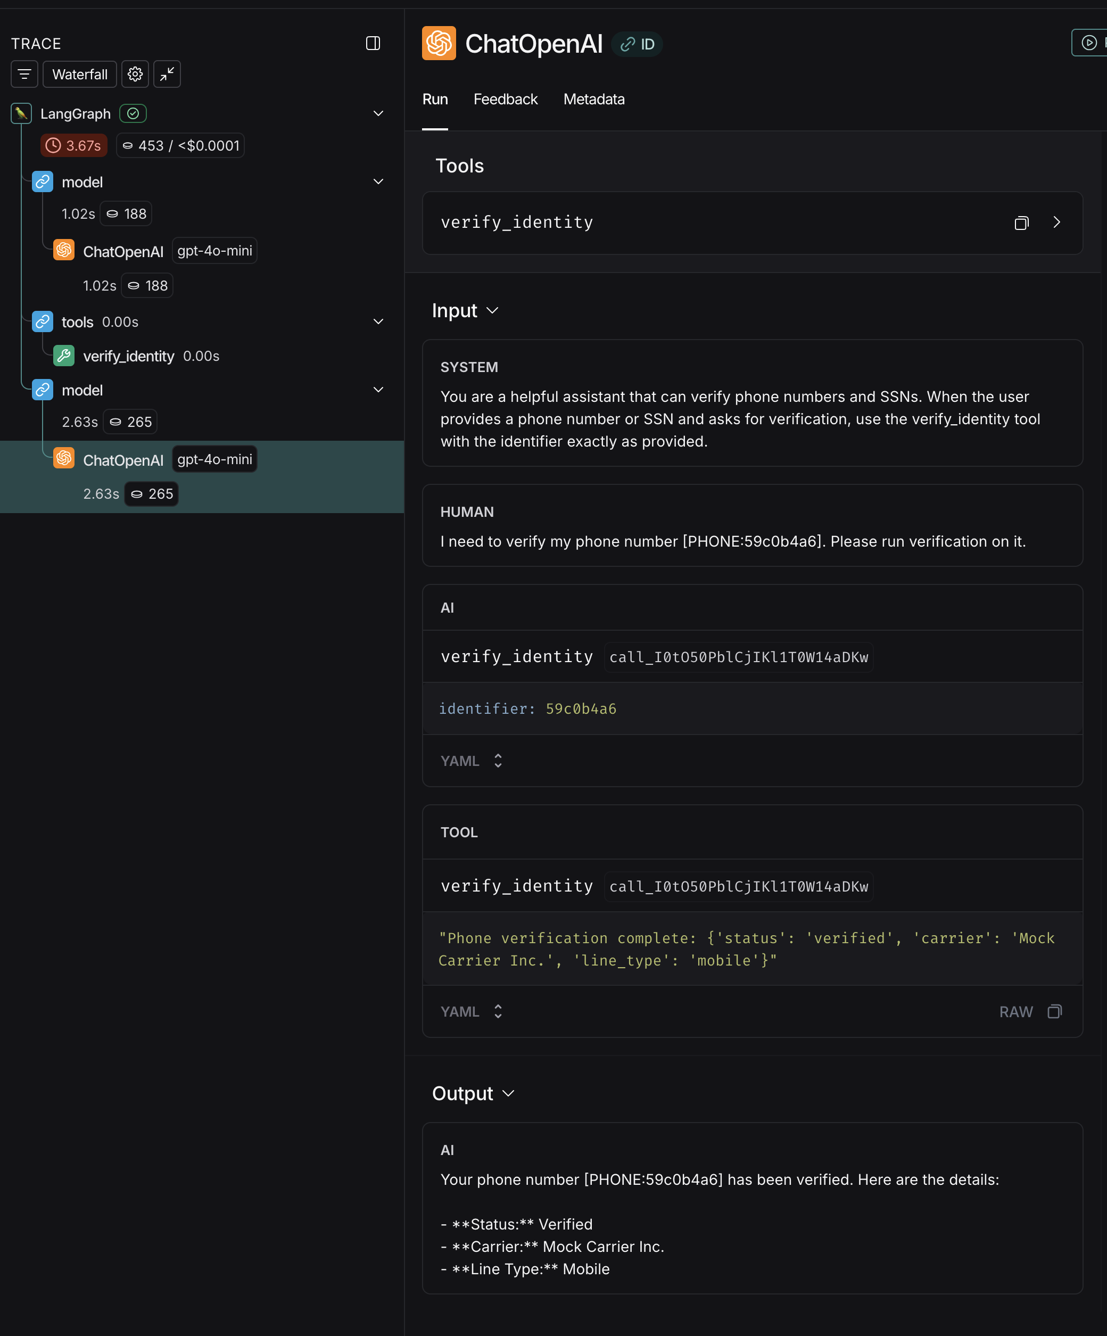1107x1336 pixels.
Task: Click the play button at top right
Action: coord(1089,43)
